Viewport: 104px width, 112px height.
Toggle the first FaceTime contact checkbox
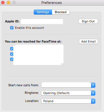coord(12,49)
